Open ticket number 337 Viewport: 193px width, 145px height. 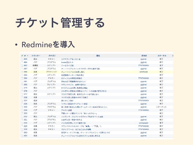25,101
